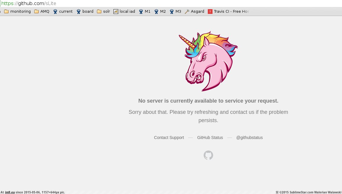Viewport: 342px width, 194px height.
Task: Select the 'Sorry about that' message text
Action: click(x=208, y=116)
